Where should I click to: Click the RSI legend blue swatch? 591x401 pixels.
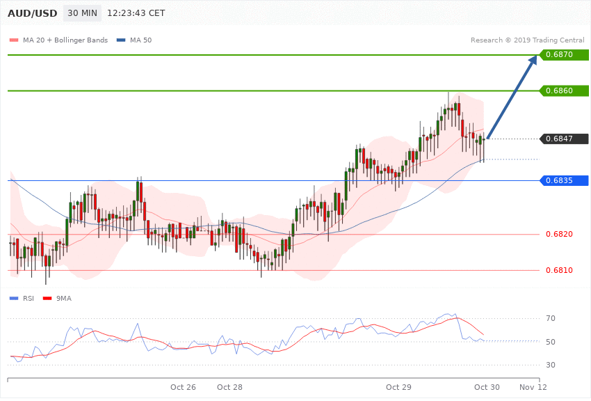pyautogui.click(x=14, y=299)
